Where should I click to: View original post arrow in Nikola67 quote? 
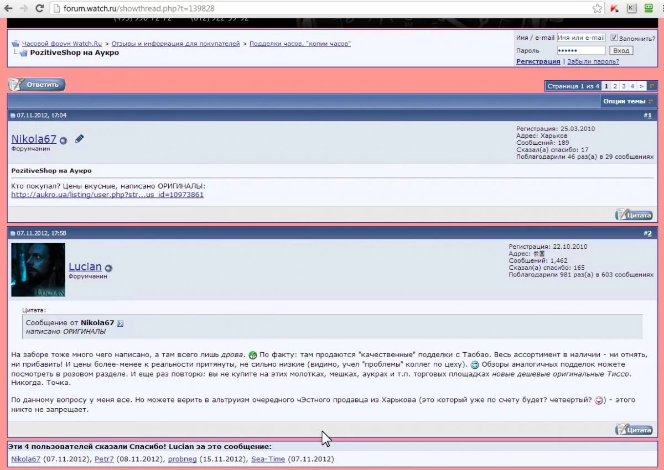pyautogui.click(x=120, y=323)
